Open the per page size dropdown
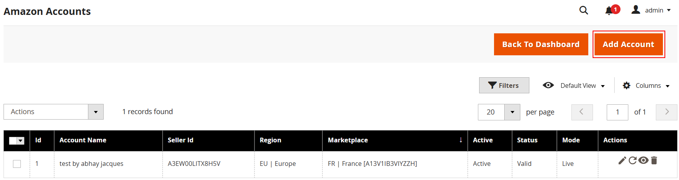679x180 pixels. (512, 112)
